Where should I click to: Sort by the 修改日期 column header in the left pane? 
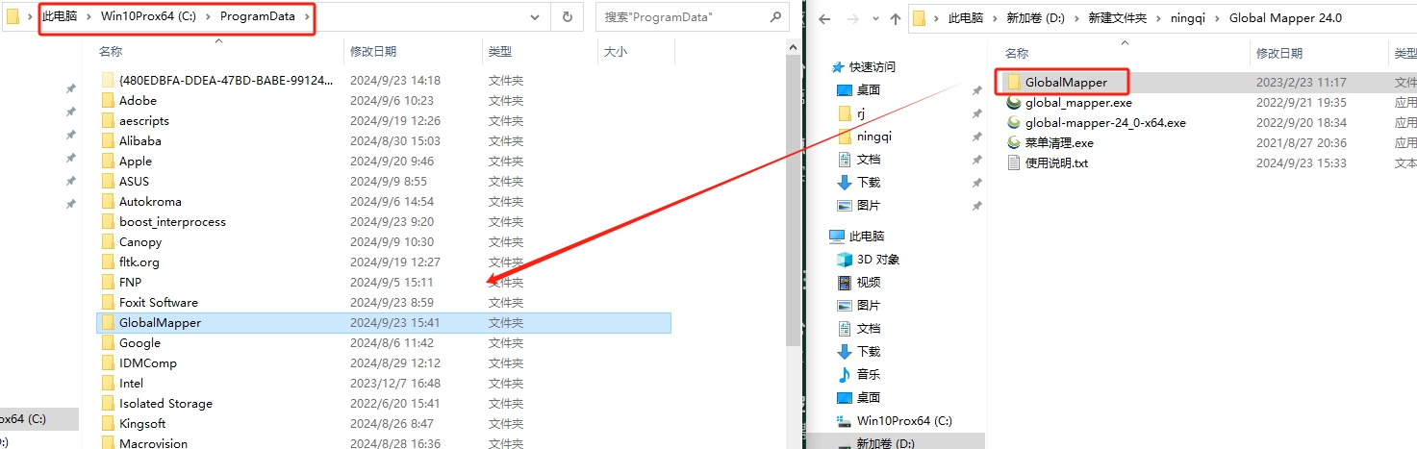pos(373,52)
